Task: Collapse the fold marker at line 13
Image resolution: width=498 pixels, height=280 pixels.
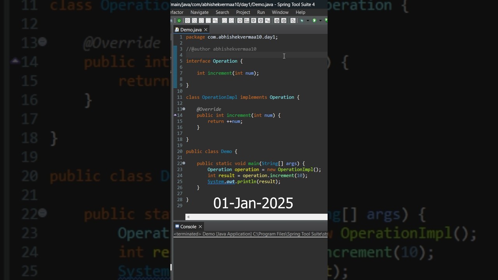Action: click(x=184, y=109)
